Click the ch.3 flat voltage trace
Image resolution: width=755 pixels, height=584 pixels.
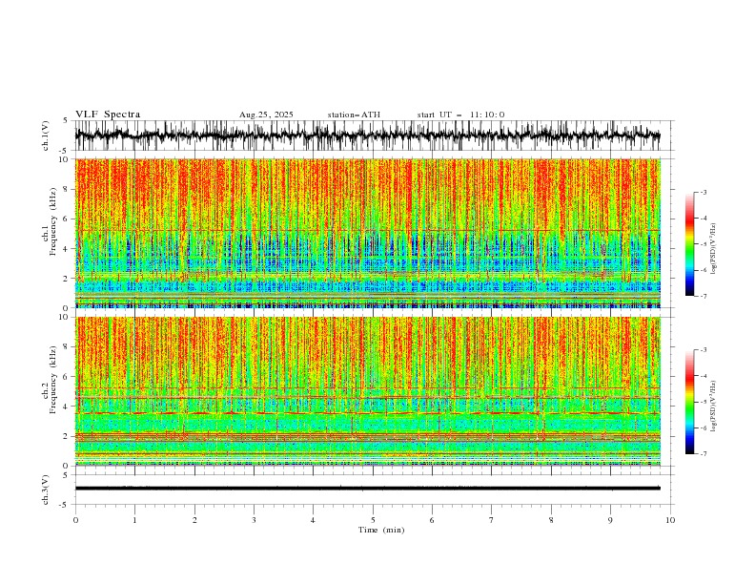point(367,489)
